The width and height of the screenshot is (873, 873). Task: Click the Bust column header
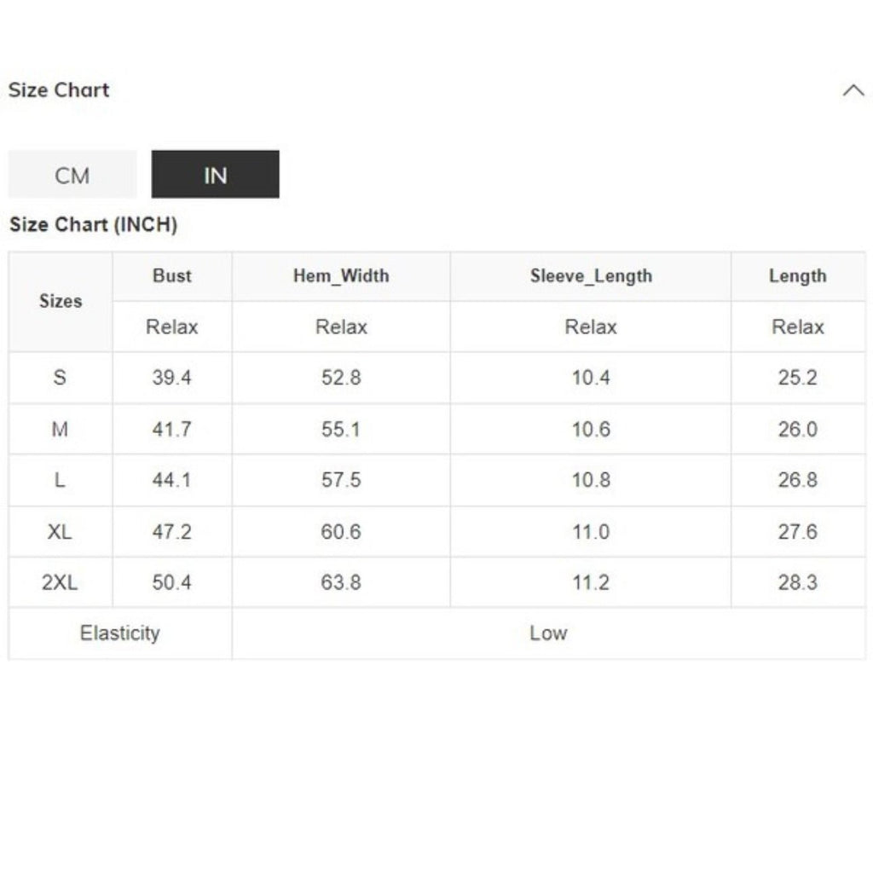pos(171,276)
